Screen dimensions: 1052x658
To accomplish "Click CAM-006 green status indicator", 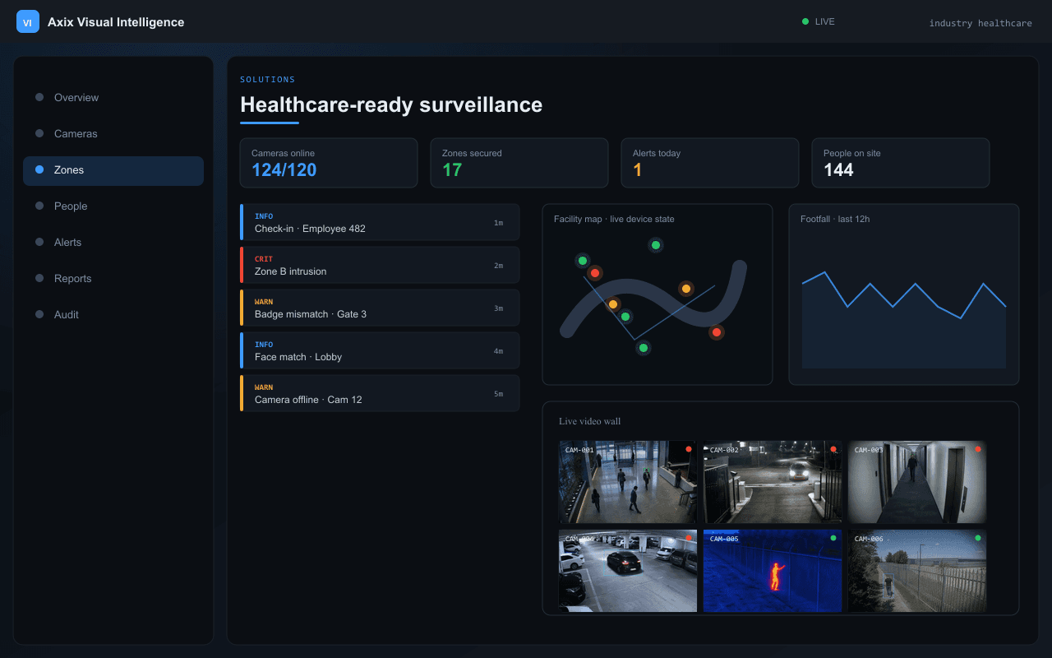I will 978,538.
